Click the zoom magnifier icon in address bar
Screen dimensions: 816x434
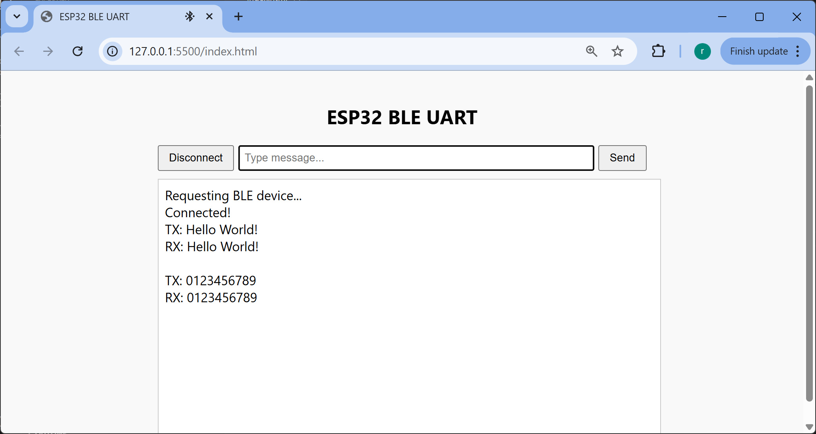(591, 51)
